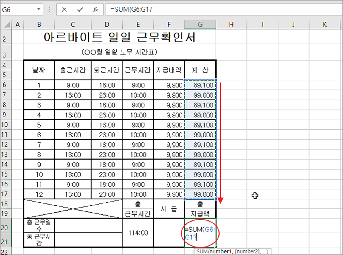
Task: Click the 지급내역 header cell
Action: (169, 70)
